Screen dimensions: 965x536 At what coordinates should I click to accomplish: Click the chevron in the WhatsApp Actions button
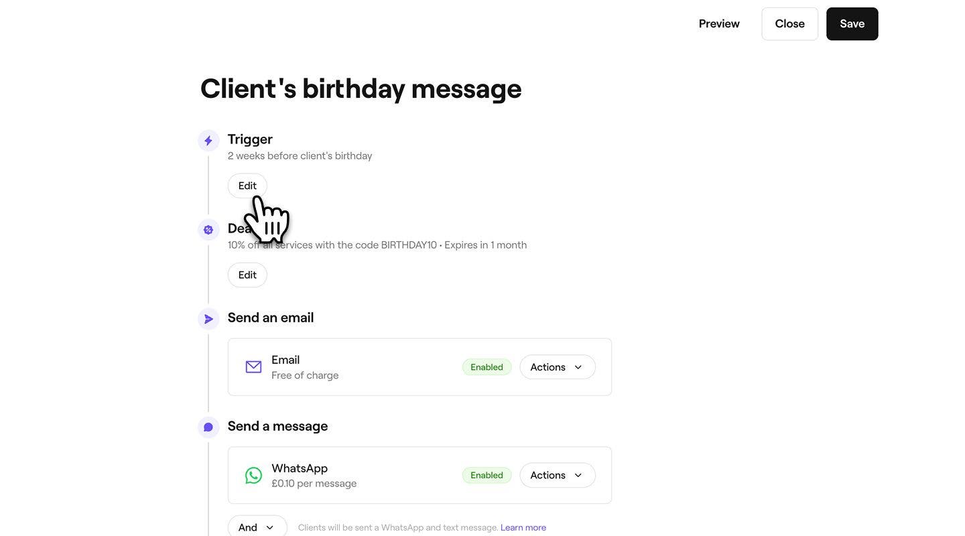click(x=578, y=475)
